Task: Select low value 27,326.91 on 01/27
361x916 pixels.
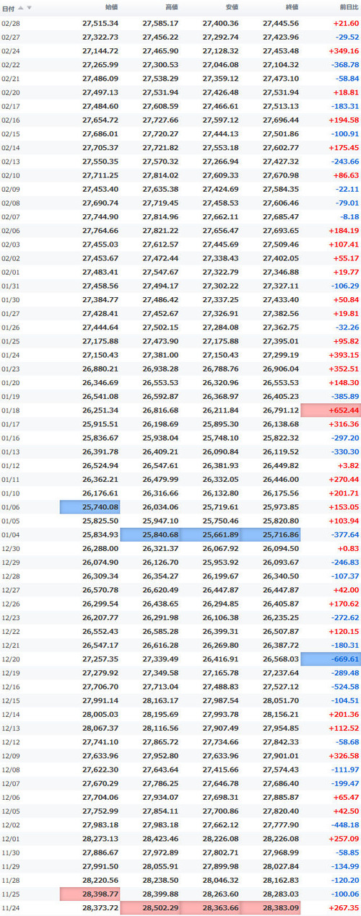Action: coord(220,312)
